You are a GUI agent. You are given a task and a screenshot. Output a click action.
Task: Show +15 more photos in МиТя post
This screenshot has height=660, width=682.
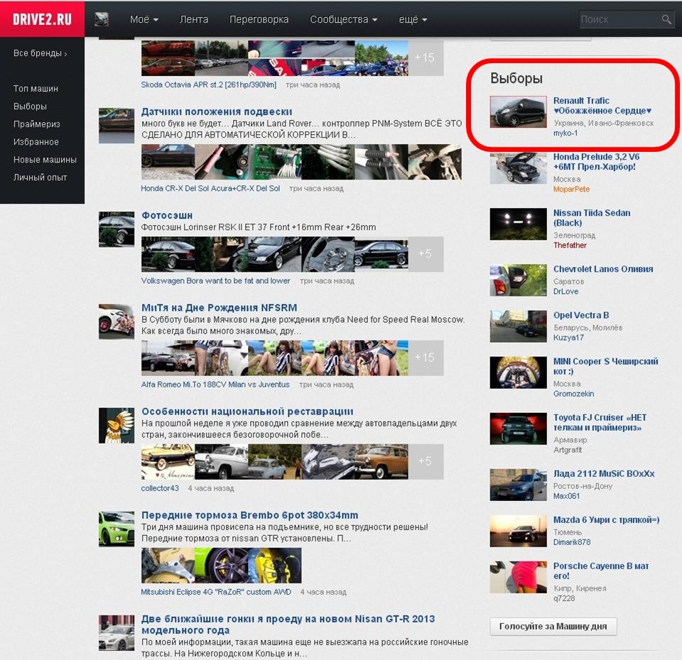click(x=426, y=358)
